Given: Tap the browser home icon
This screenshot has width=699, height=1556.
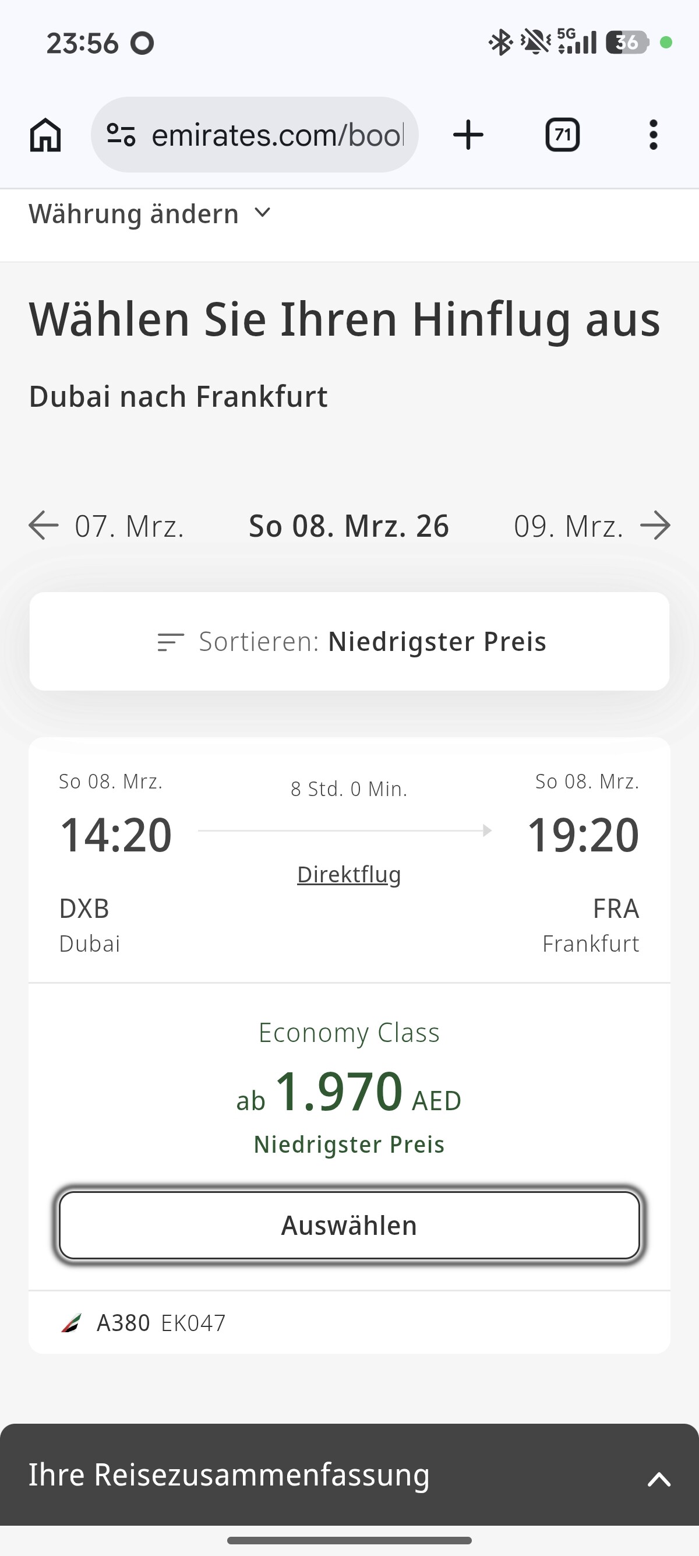Looking at the screenshot, I should pyautogui.click(x=45, y=135).
